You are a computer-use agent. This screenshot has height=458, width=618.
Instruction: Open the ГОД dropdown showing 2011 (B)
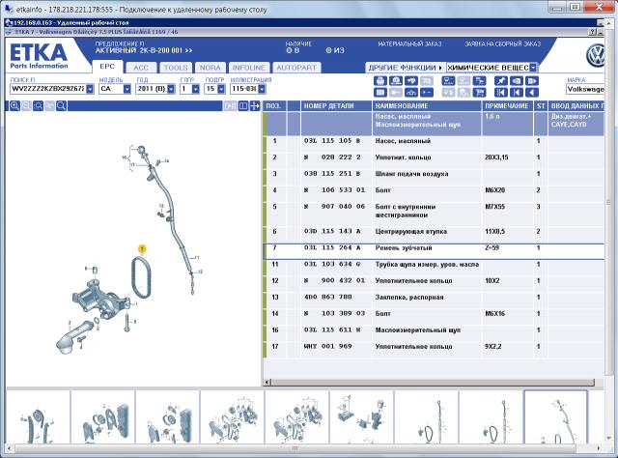click(x=171, y=89)
